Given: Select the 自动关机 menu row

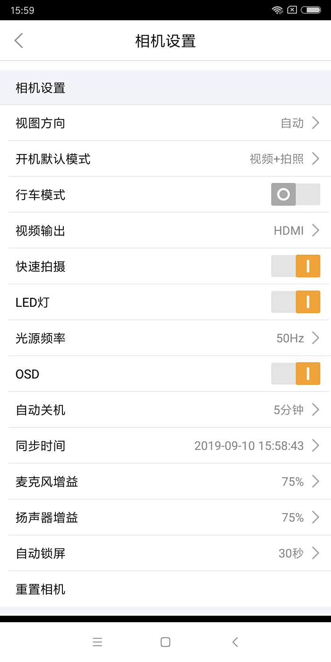Looking at the screenshot, I should pos(165,410).
